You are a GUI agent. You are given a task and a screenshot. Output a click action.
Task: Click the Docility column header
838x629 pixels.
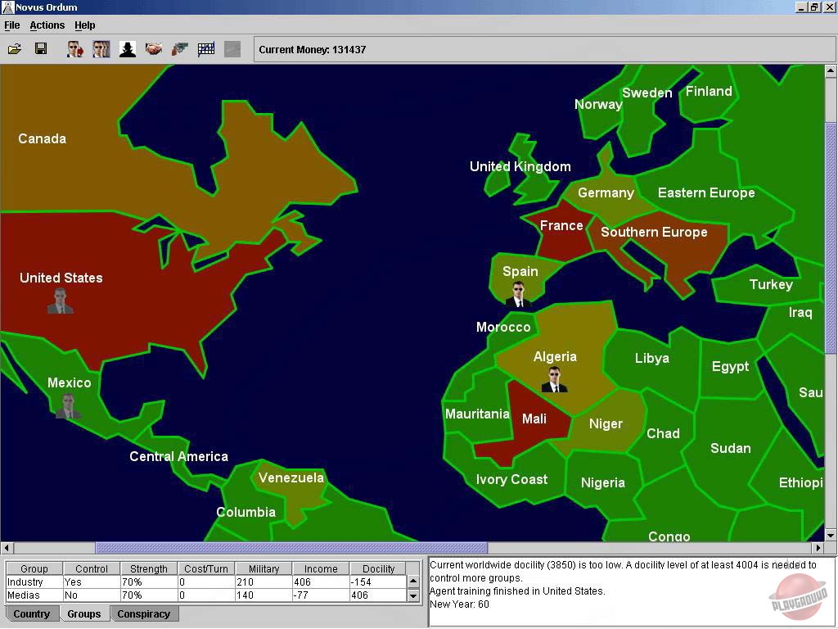coord(378,568)
